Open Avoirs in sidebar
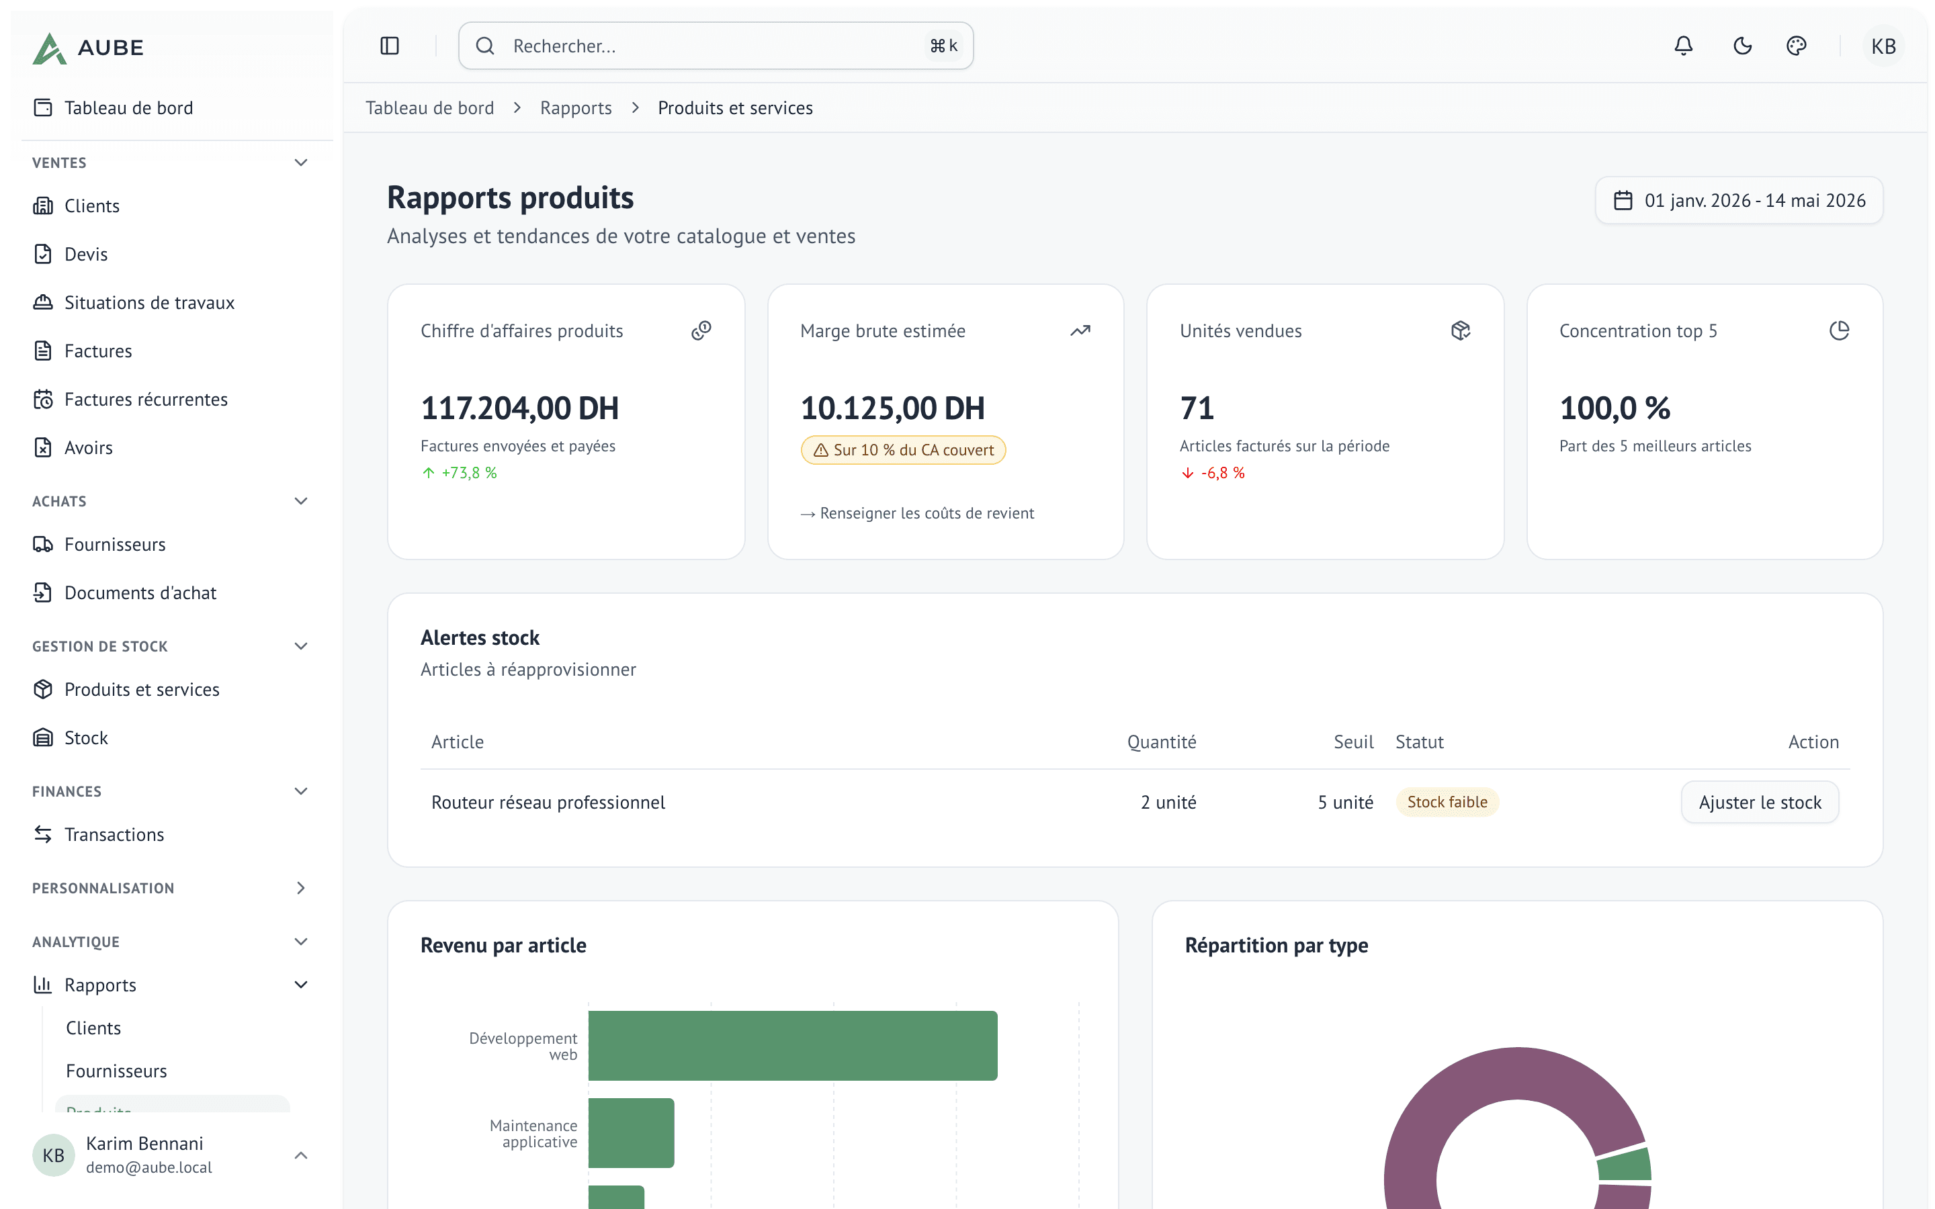 point(172,447)
